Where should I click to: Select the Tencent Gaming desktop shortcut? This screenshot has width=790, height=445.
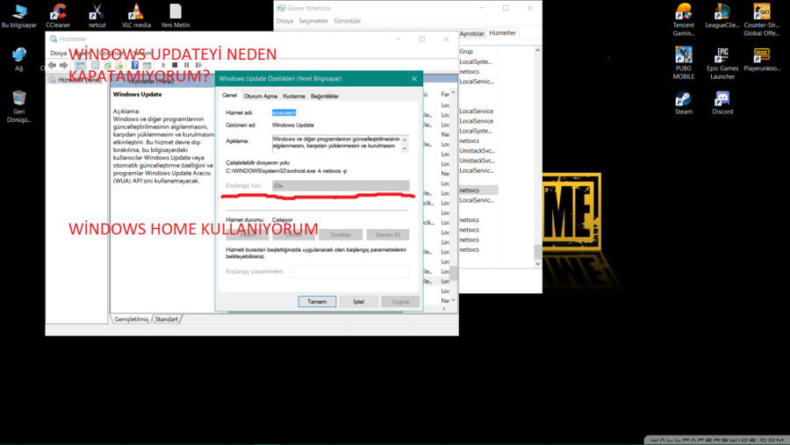pyautogui.click(x=684, y=19)
